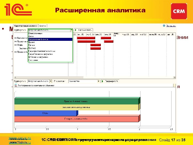Click the Слайд 17 из 35 counter
This screenshot has width=193, height=145.
[172, 140]
